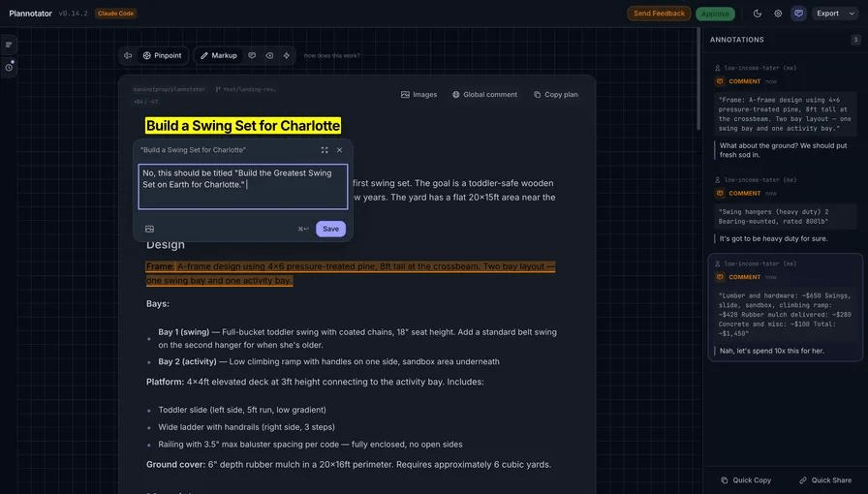Attach image in comment popup
The width and height of the screenshot is (868, 494).
(149, 229)
